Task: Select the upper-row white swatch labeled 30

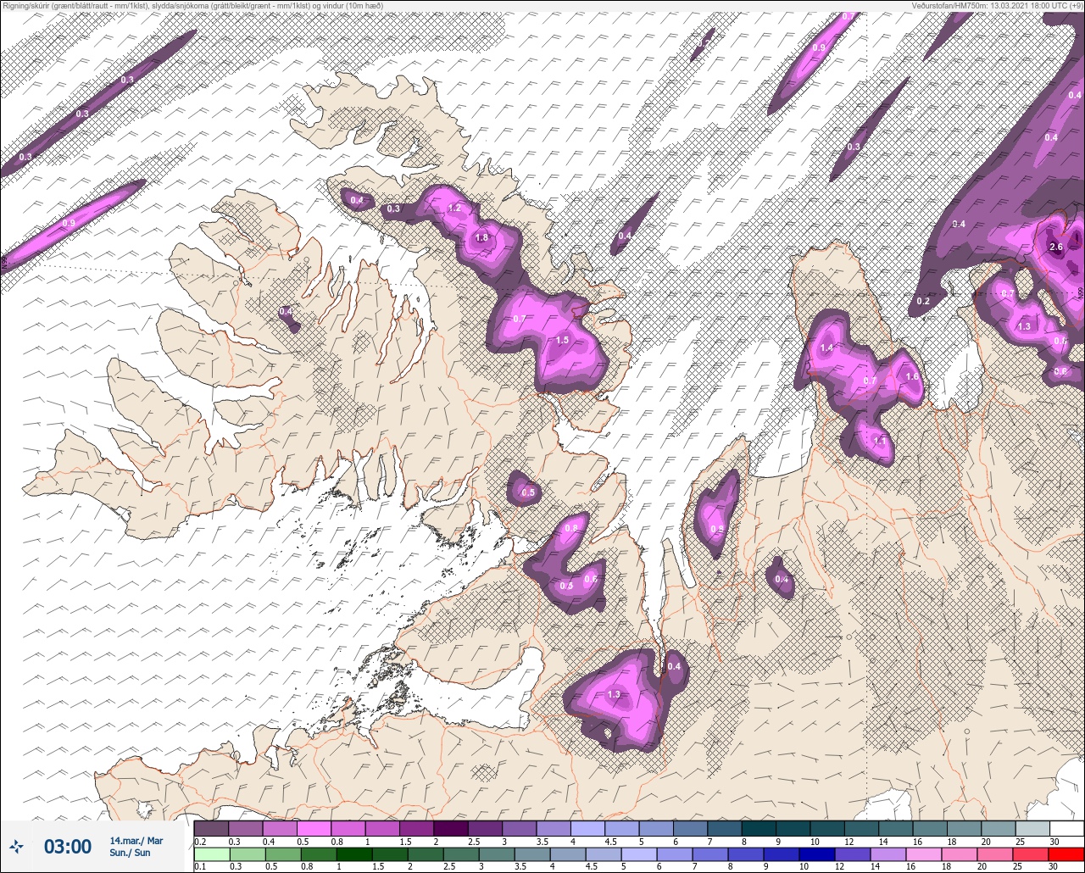Action: 1066,828
